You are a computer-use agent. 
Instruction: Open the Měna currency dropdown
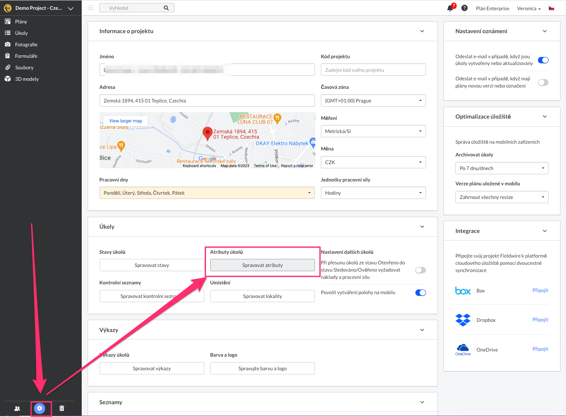373,162
